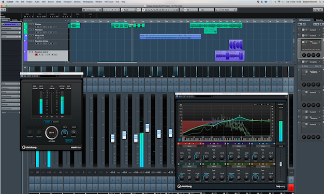Click the Frequency plugin speaker listen icon

pyautogui.click(x=261, y=104)
